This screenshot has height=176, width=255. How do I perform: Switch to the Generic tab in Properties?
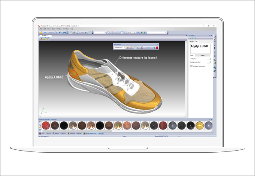[x=192, y=41]
